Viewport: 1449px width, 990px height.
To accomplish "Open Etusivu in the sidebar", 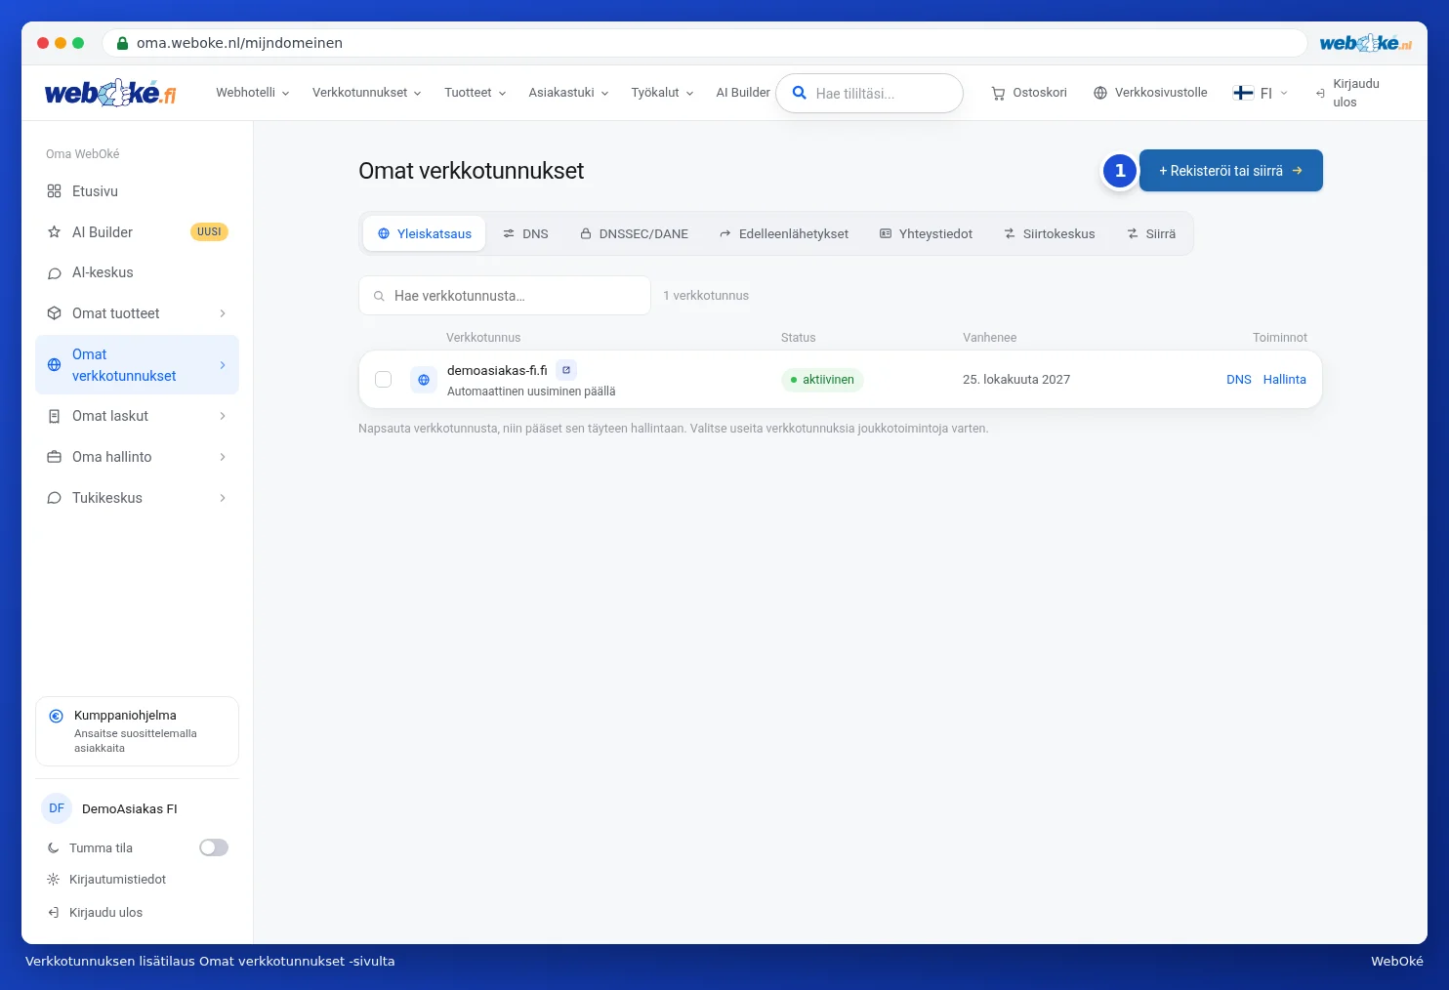I will coord(137,191).
